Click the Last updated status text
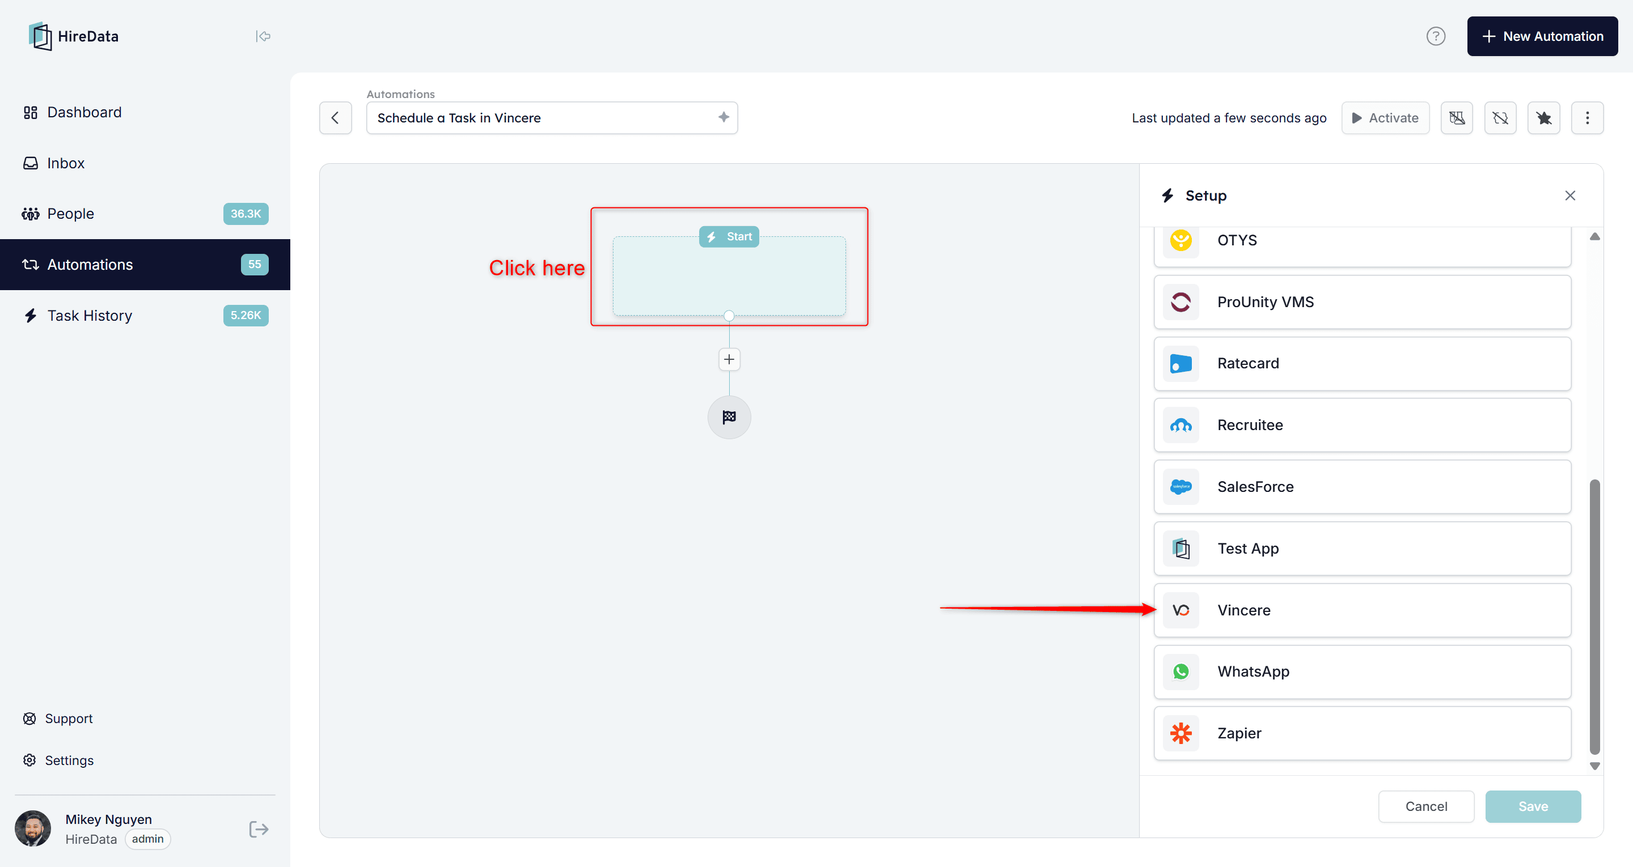Viewport: 1633px width, 867px height. click(1229, 117)
